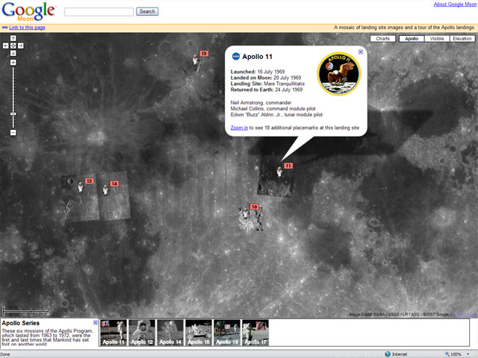Close the Apollo 11 info balloon
Viewport: 478px width, 358px height.
click(360, 51)
